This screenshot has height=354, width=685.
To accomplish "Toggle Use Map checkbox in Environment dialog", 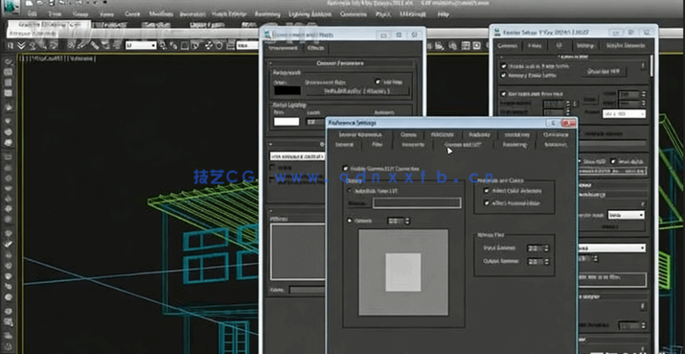I will [x=377, y=82].
